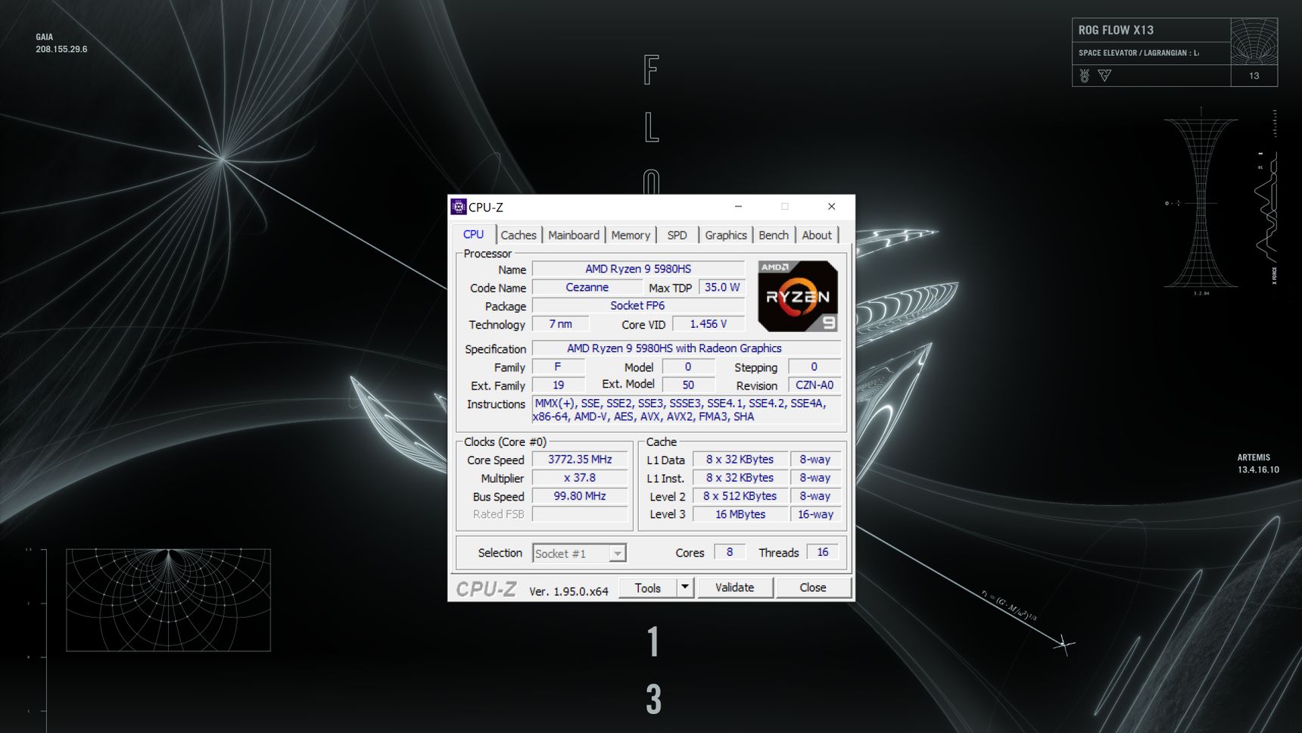Close the CPU-Z window with X
Screen dimensions: 1302x733
pos(831,207)
